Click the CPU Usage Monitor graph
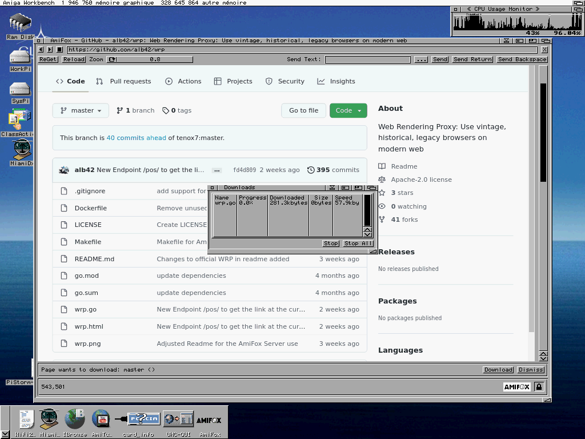This screenshot has height=439, width=585. tap(516, 21)
